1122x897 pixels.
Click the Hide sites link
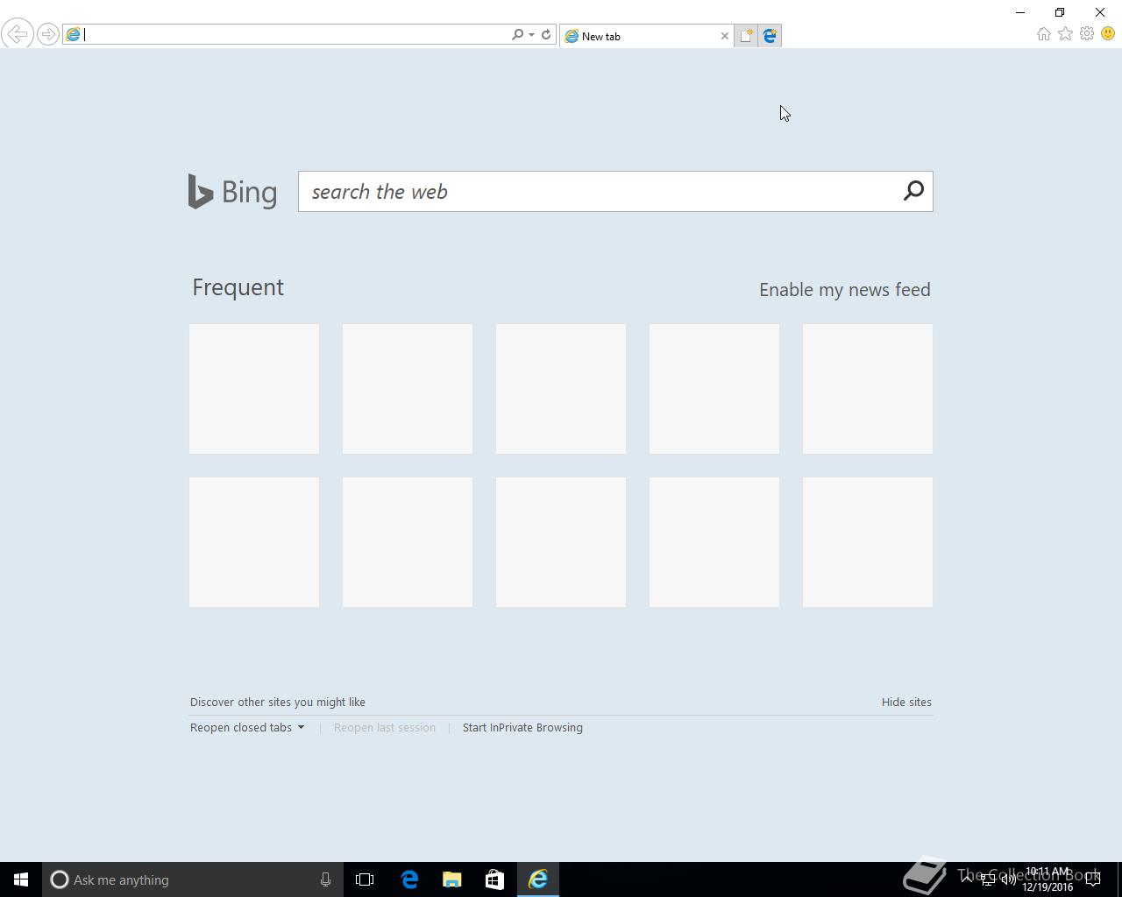[906, 702]
